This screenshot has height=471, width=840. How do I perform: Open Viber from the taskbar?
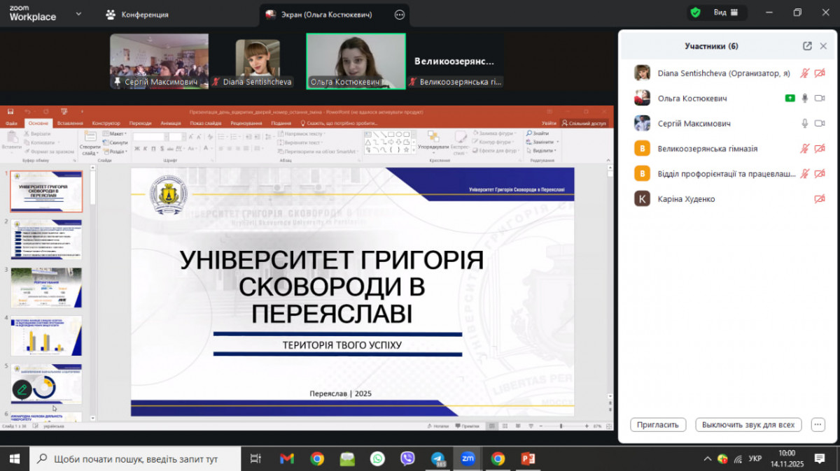pos(407,458)
